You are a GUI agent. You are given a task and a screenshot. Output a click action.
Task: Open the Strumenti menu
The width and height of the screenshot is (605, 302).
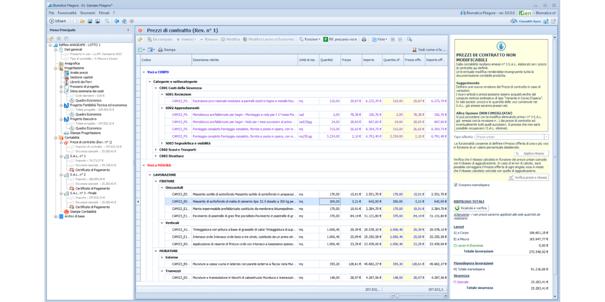click(87, 13)
